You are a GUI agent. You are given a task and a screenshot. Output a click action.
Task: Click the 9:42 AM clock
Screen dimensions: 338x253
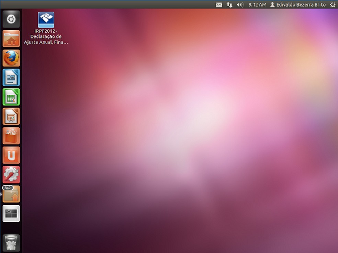[257, 4]
